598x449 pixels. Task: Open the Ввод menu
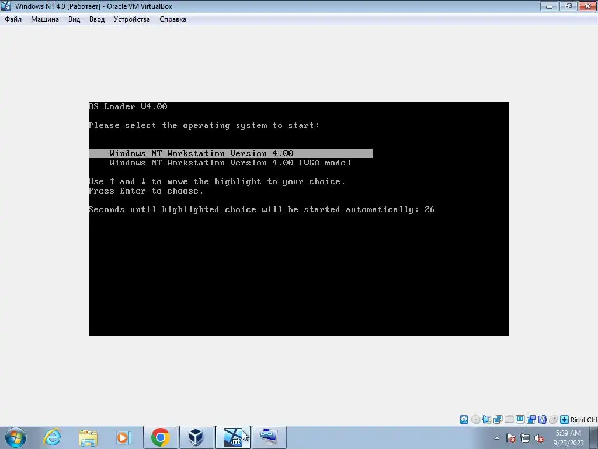point(97,19)
